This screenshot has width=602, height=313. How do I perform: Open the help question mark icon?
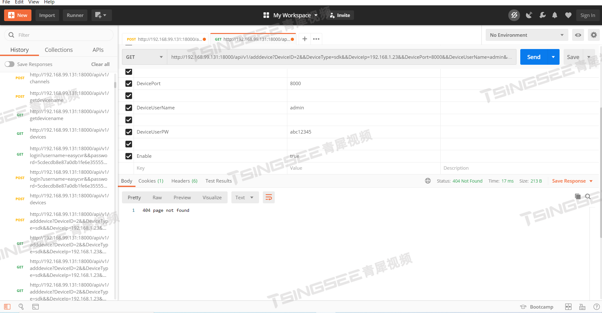click(596, 307)
